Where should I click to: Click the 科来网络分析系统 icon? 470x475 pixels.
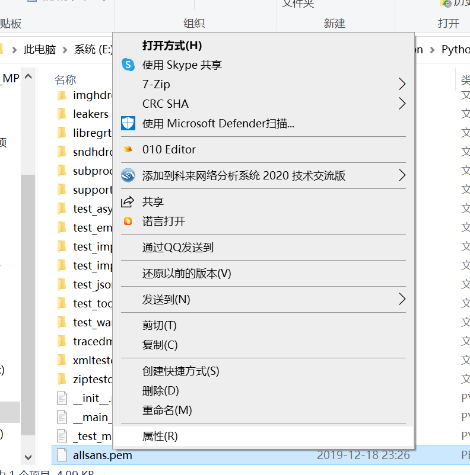tap(128, 175)
